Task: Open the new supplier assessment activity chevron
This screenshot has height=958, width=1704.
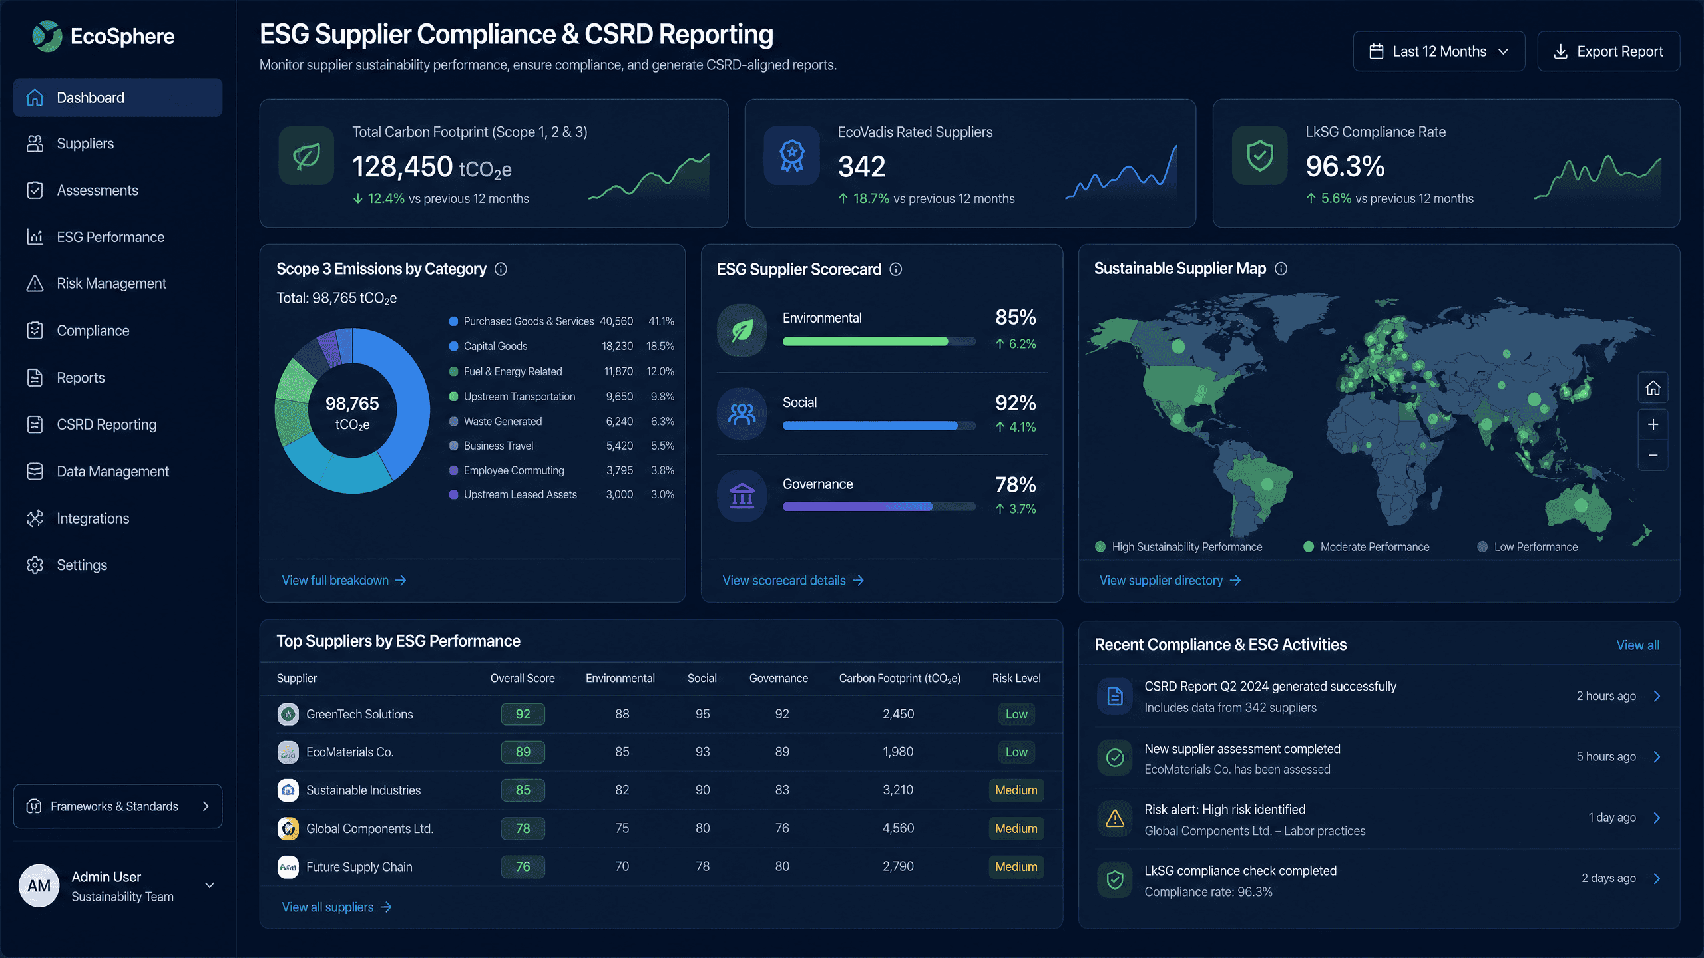Action: click(x=1657, y=757)
